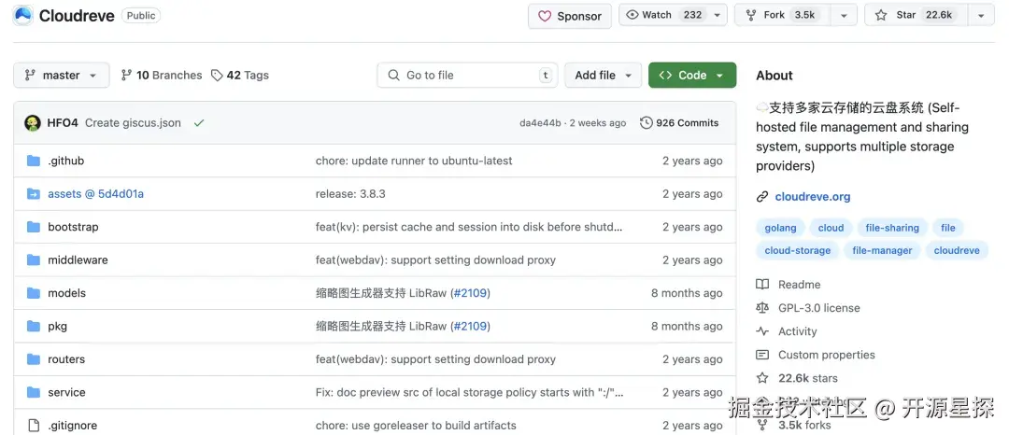Open the routers folder name

point(66,359)
